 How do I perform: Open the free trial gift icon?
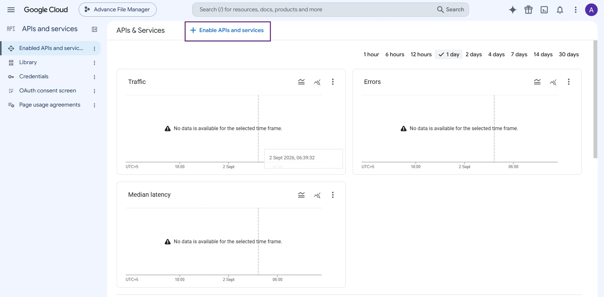[x=528, y=10]
